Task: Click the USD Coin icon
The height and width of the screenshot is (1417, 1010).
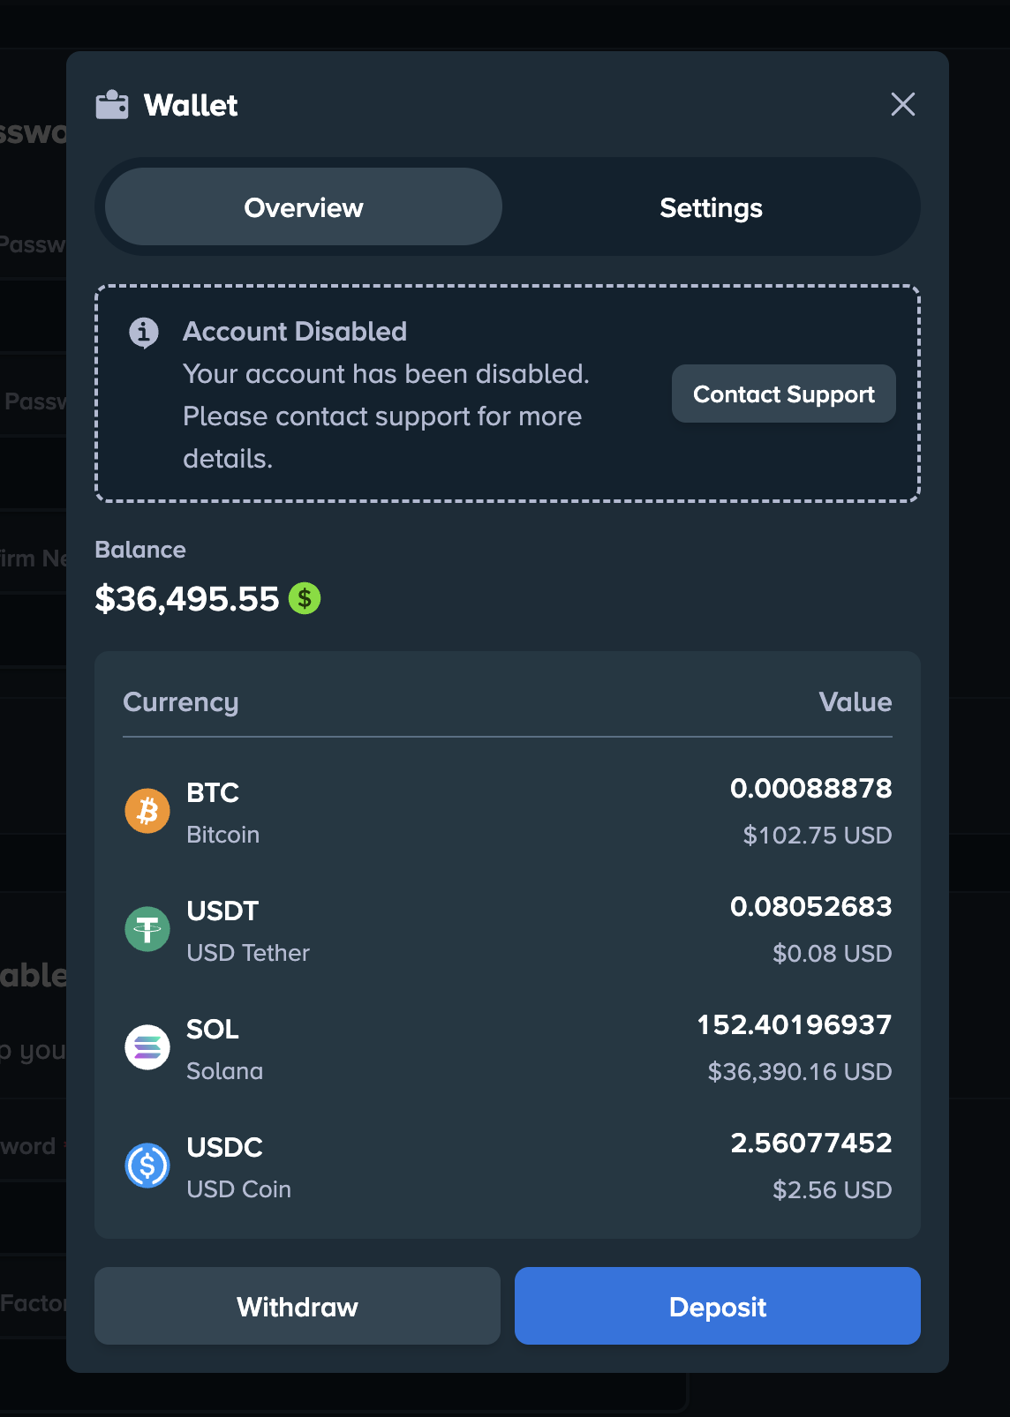Action: [147, 1166]
